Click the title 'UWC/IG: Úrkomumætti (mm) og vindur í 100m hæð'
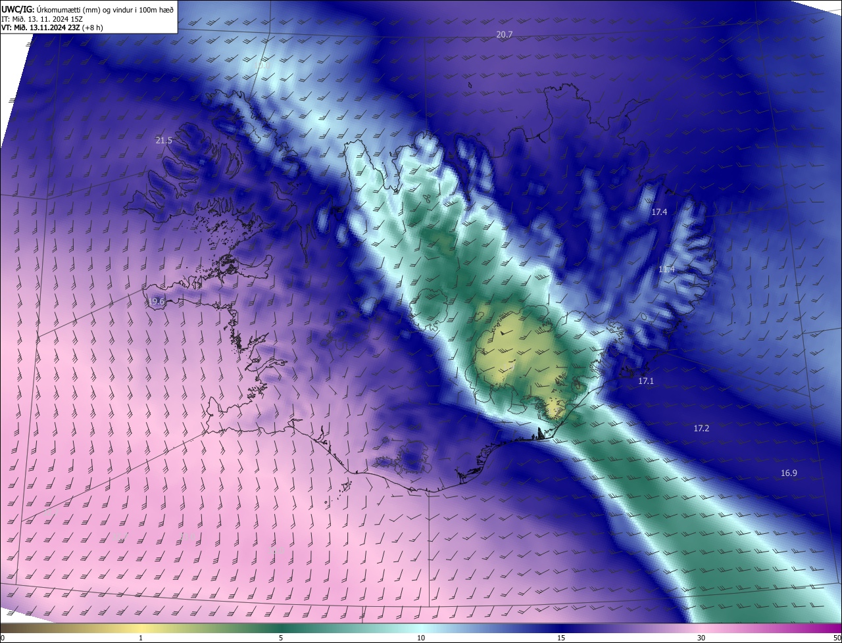This screenshot has height=643, width=842. [87, 9]
